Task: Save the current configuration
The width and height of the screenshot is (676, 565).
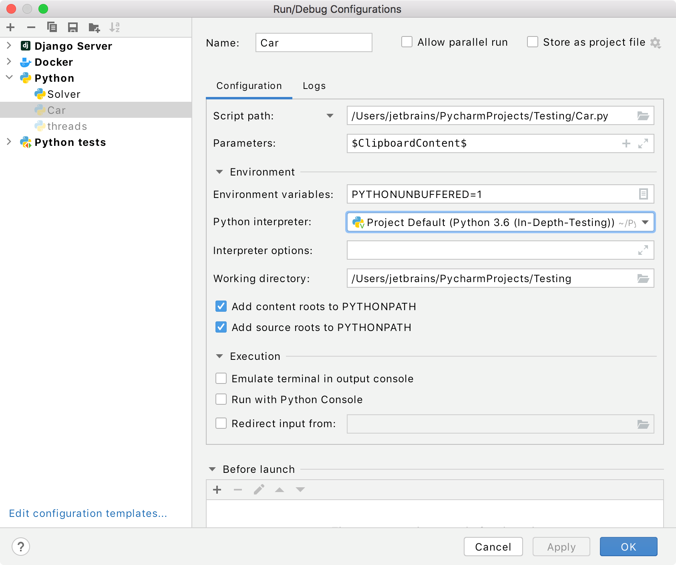Action: (x=72, y=27)
